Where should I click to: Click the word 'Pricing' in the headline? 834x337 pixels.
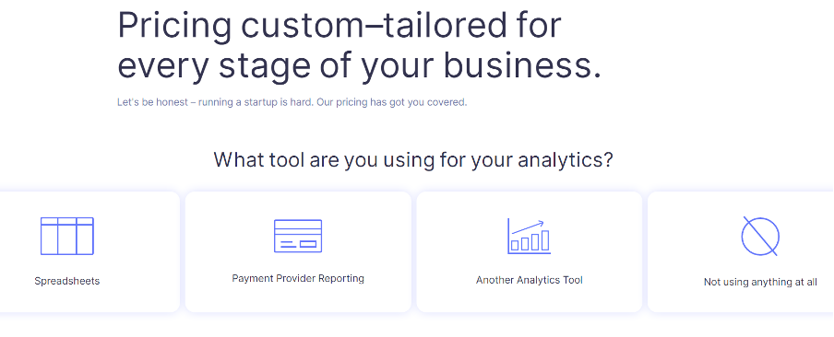[x=175, y=25]
